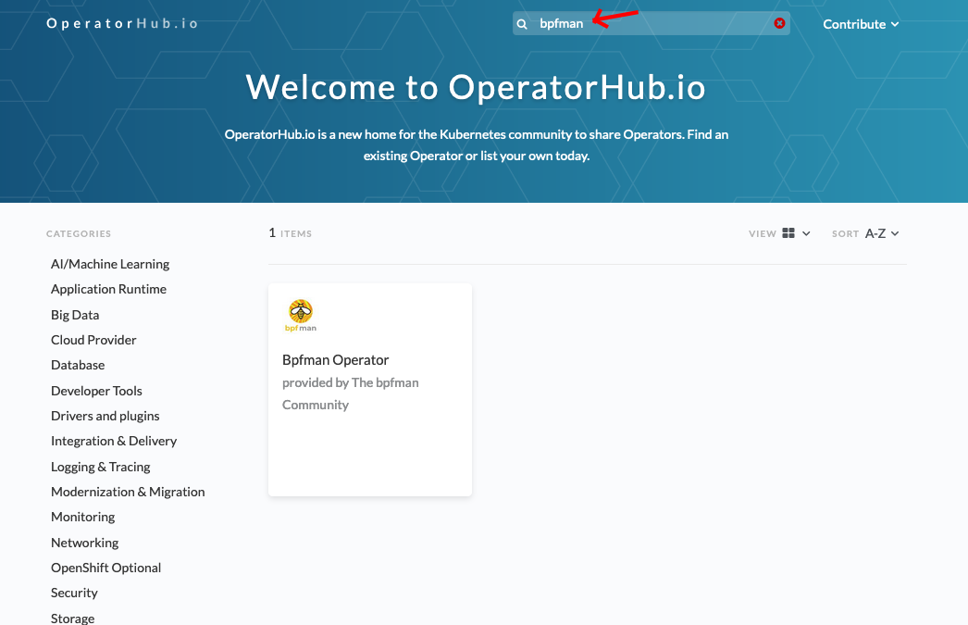Clear the search field using the red X icon
The image size is (968, 625).
point(779,23)
